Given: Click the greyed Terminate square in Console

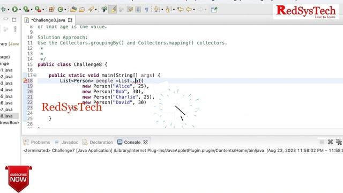Looking at the screenshot, I should (x=322, y=142).
